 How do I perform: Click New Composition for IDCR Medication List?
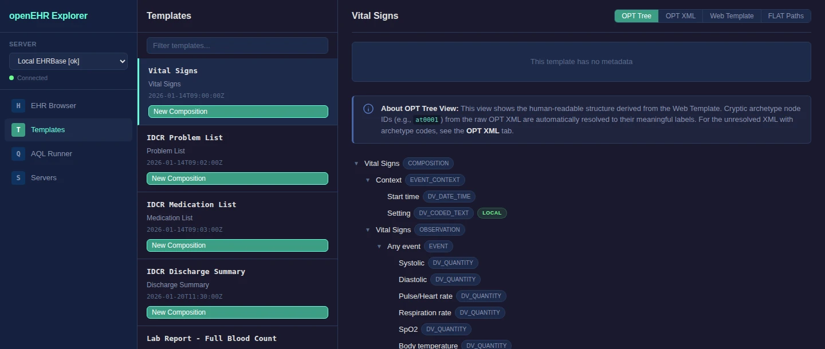pyautogui.click(x=237, y=245)
